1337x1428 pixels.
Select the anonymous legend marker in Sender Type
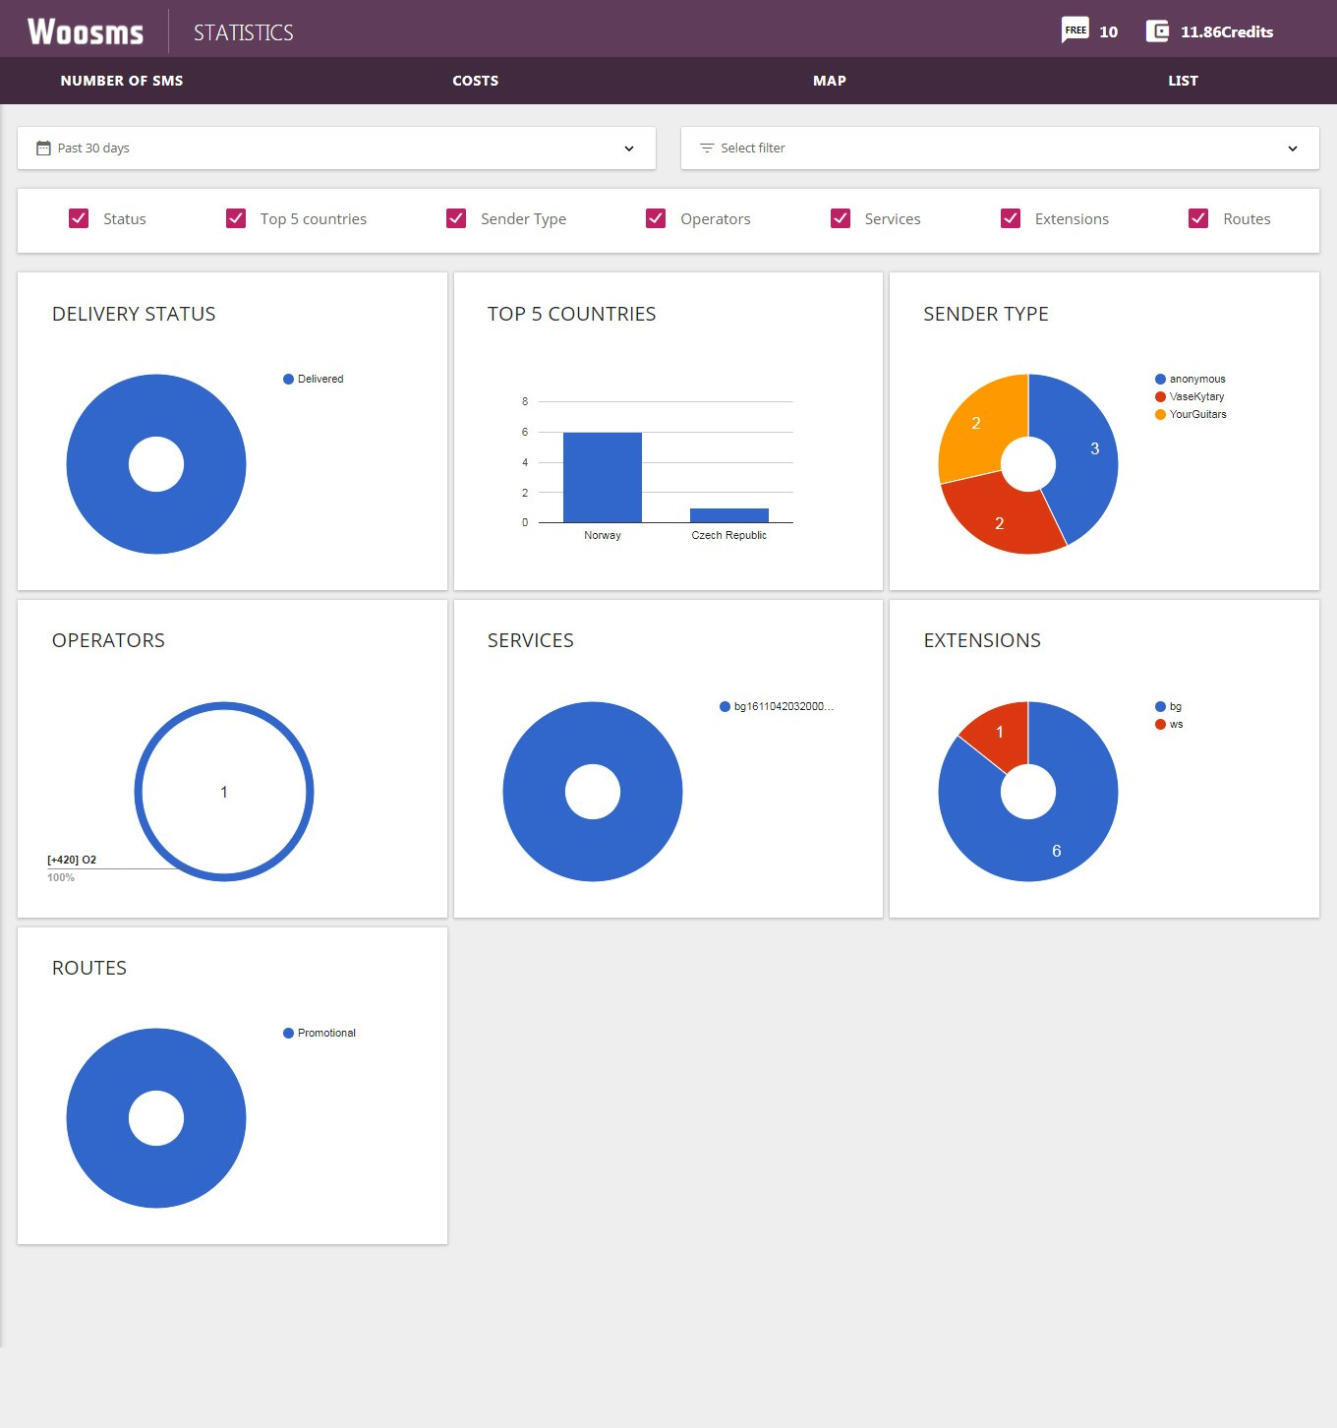coord(1158,379)
